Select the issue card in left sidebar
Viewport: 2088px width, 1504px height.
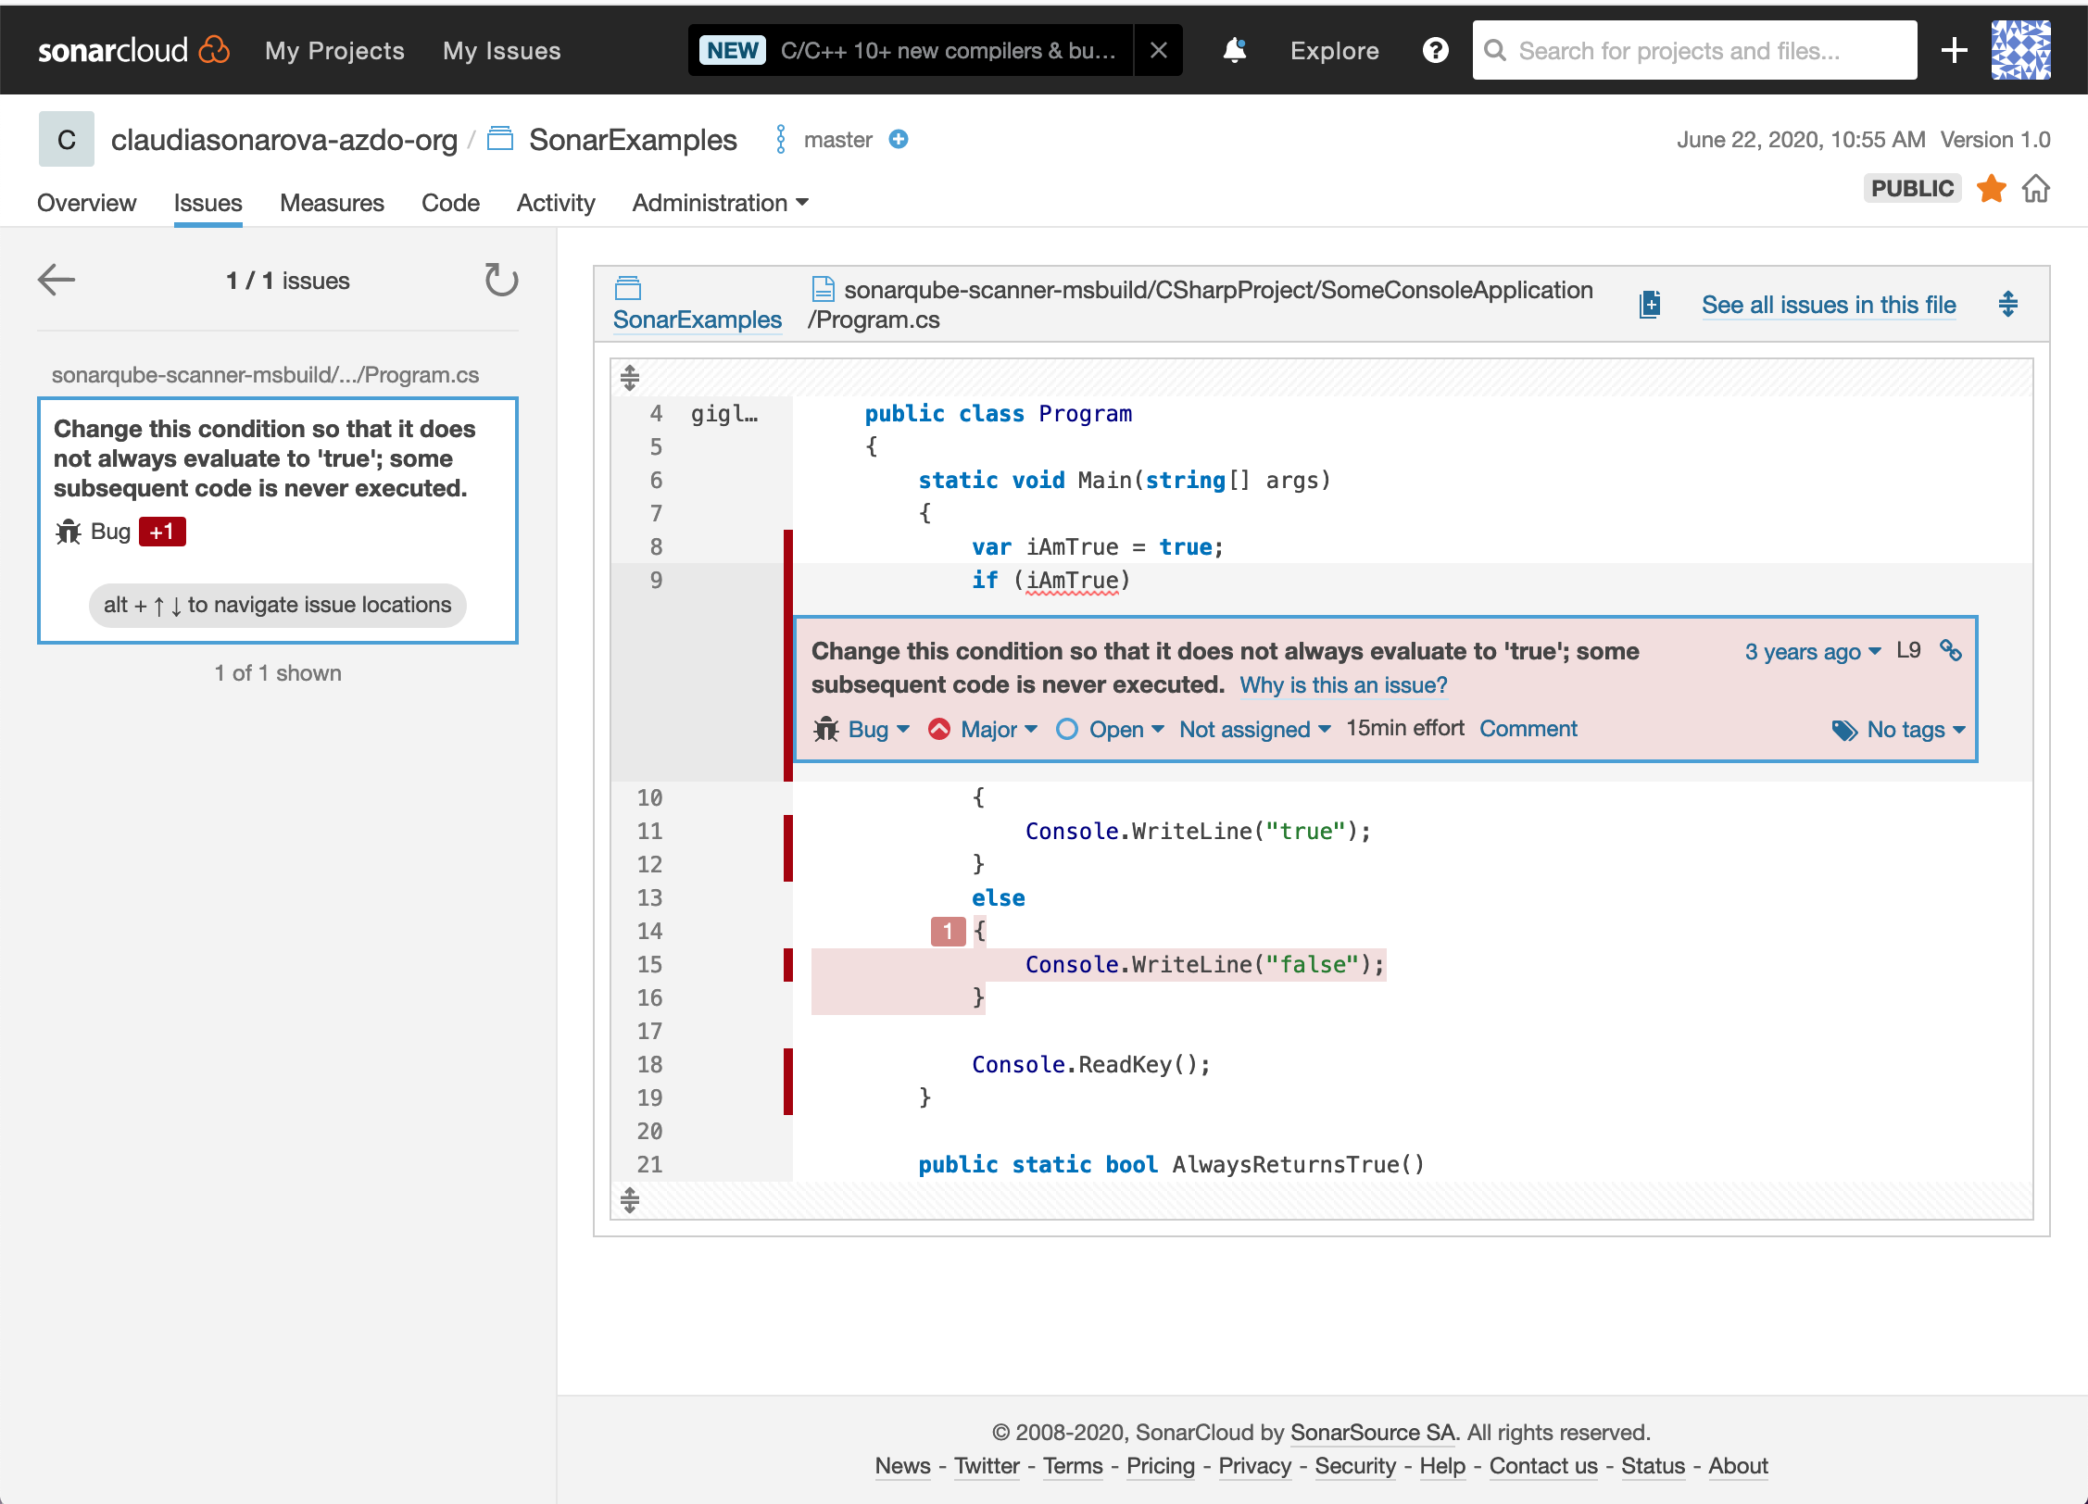coord(278,520)
